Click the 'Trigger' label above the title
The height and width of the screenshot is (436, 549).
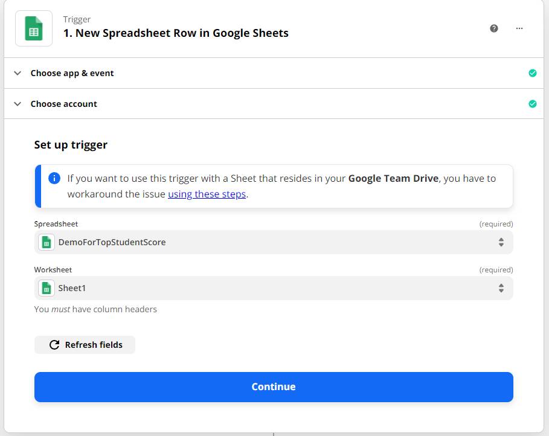(77, 19)
